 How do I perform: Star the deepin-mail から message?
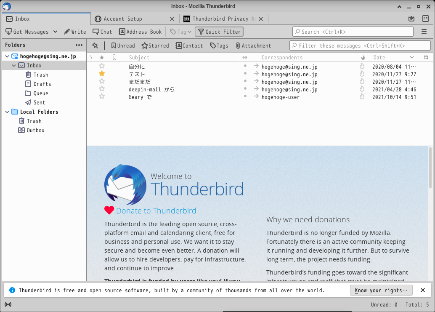tap(102, 88)
